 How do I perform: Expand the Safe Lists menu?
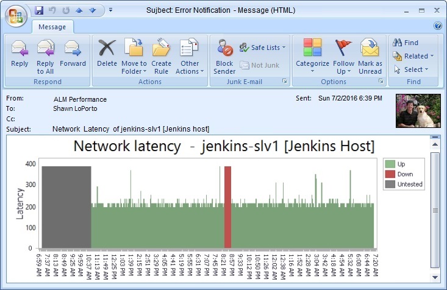260,48
